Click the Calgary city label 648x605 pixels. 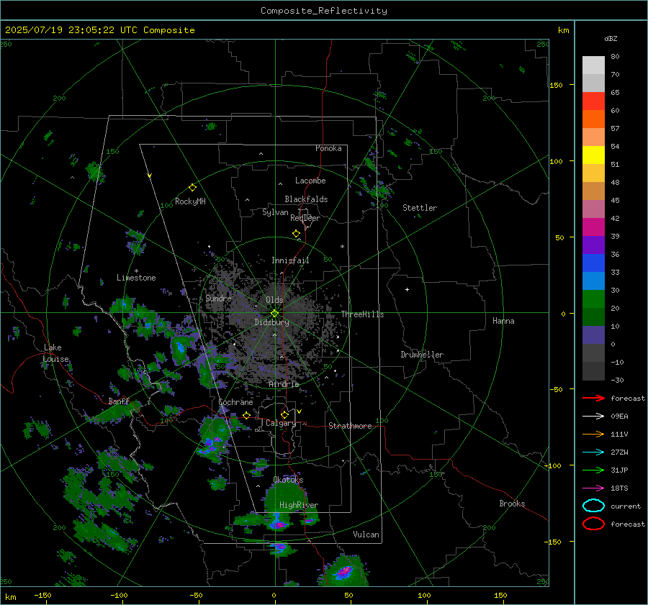(281, 423)
